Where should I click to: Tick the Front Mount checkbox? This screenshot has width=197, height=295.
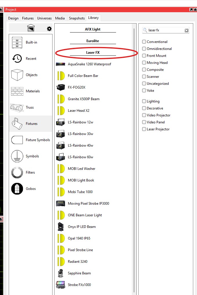click(x=144, y=56)
